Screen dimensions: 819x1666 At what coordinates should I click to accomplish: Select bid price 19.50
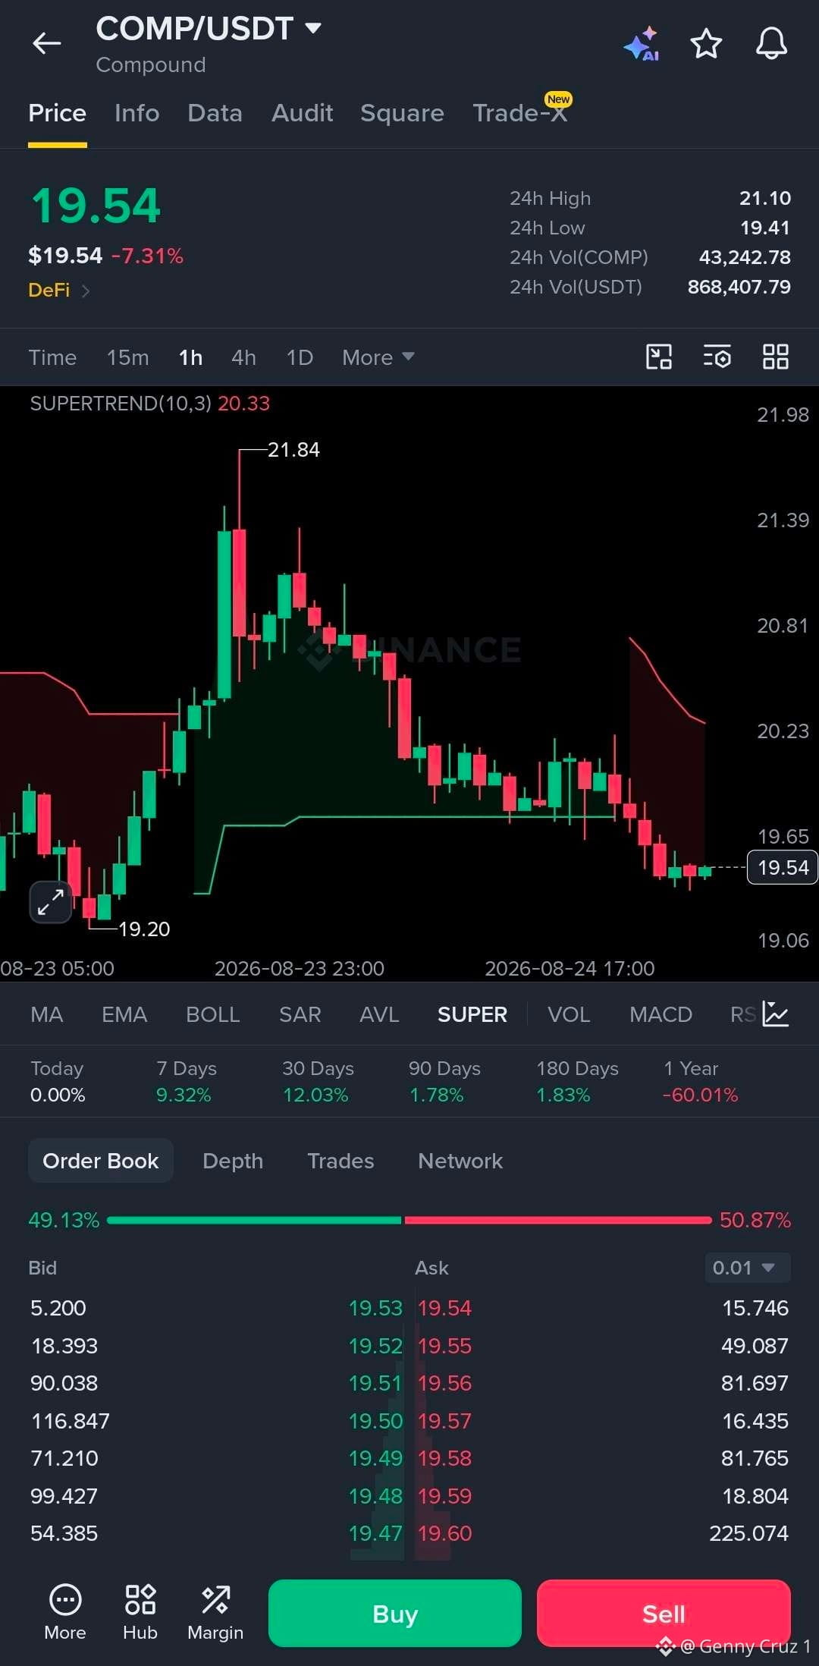(375, 1421)
